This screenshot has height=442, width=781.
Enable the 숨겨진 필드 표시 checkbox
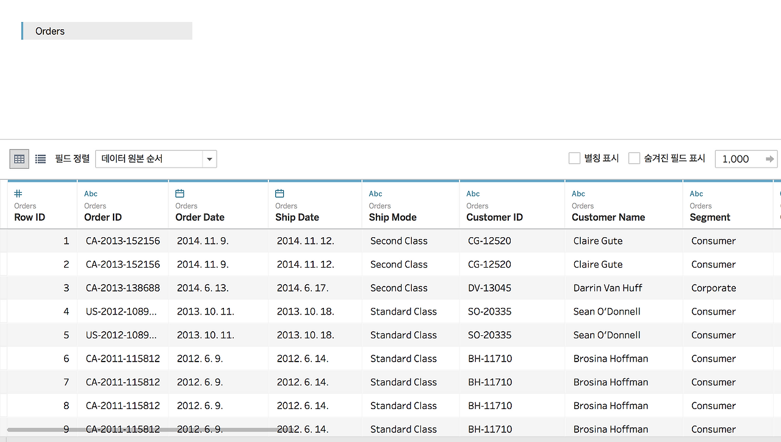click(635, 159)
